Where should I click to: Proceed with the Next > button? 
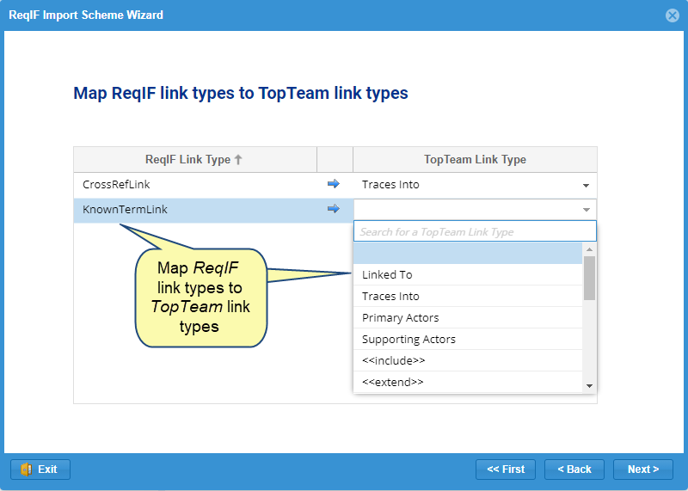(642, 470)
